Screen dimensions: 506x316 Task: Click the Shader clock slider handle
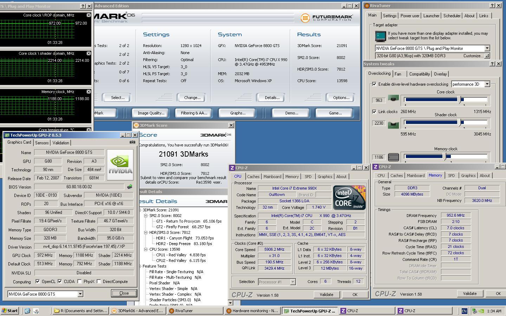[460, 123]
